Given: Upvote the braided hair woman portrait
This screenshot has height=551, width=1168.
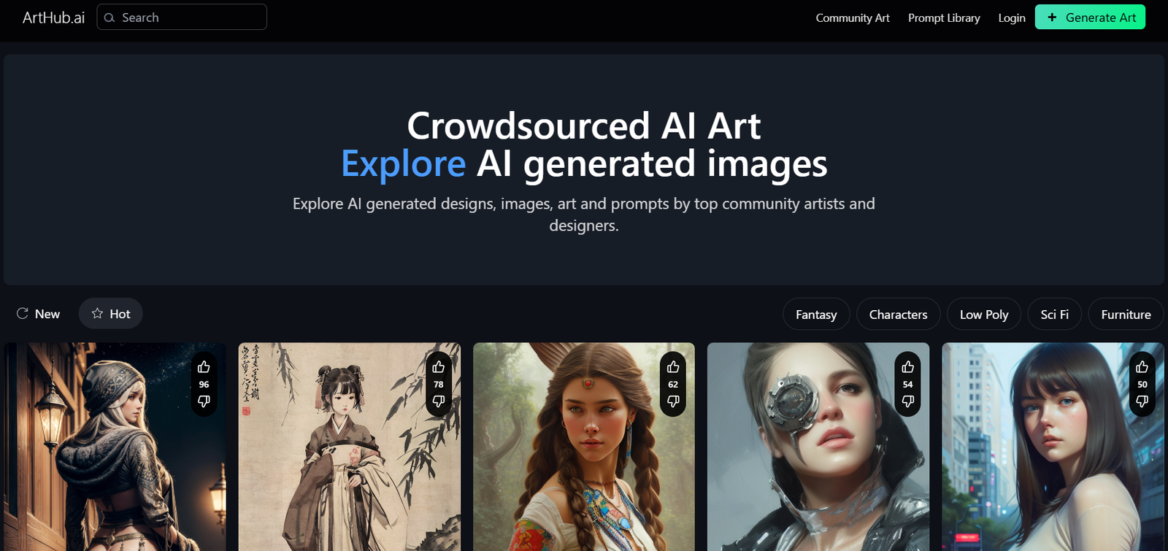Looking at the screenshot, I should pos(673,367).
